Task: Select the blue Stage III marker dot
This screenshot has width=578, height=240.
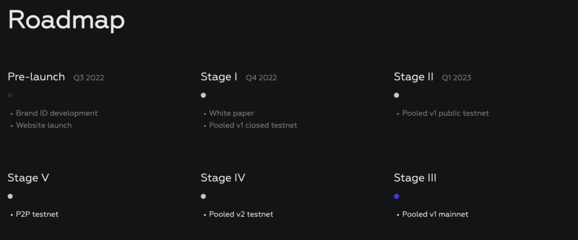Action: 396,196
